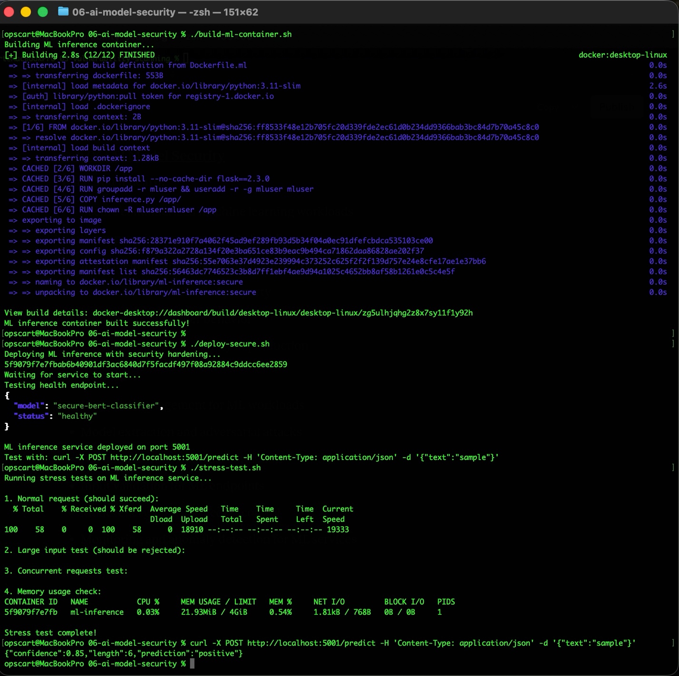Click the "secure-bert-classifier" JSON value

[x=106, y=406]
